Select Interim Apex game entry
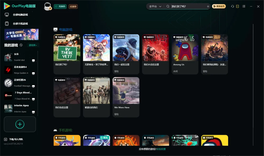 [19, 109]
